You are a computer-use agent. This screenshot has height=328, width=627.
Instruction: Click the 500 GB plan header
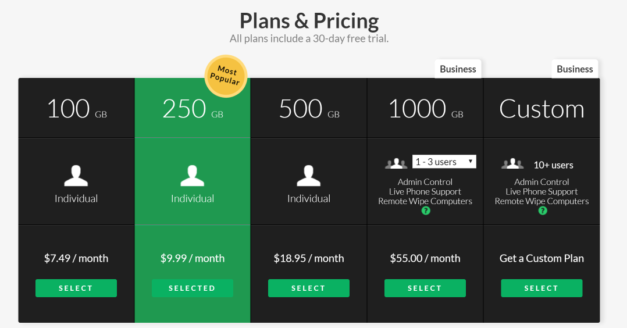(309, 109)
